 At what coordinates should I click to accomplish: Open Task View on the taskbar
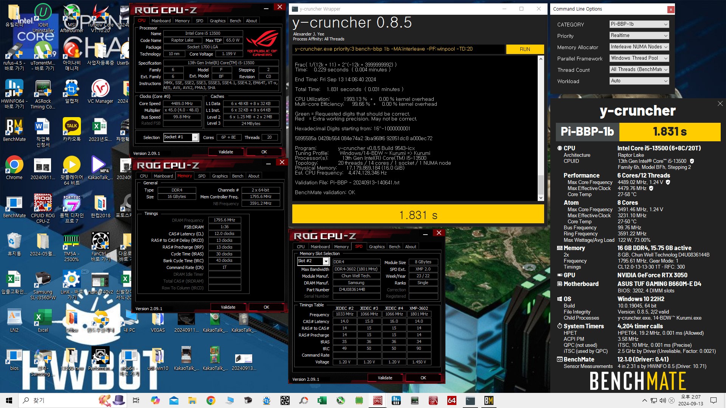(x=136, y=400)
